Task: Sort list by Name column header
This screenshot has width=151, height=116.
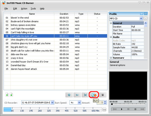Action: tap(32, 14)
